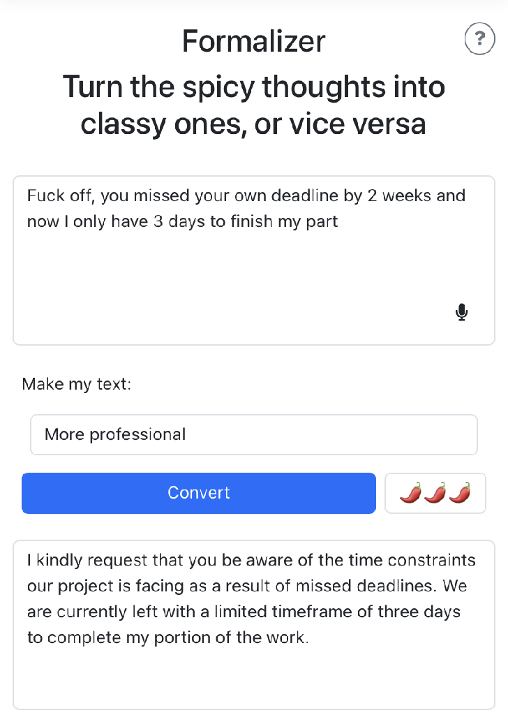Image resolution: width=508 pixels, height=715 pixels.
Task: Click 'I kindly request' in the output text
Action: pyautogui.click(x=87, y=561)
